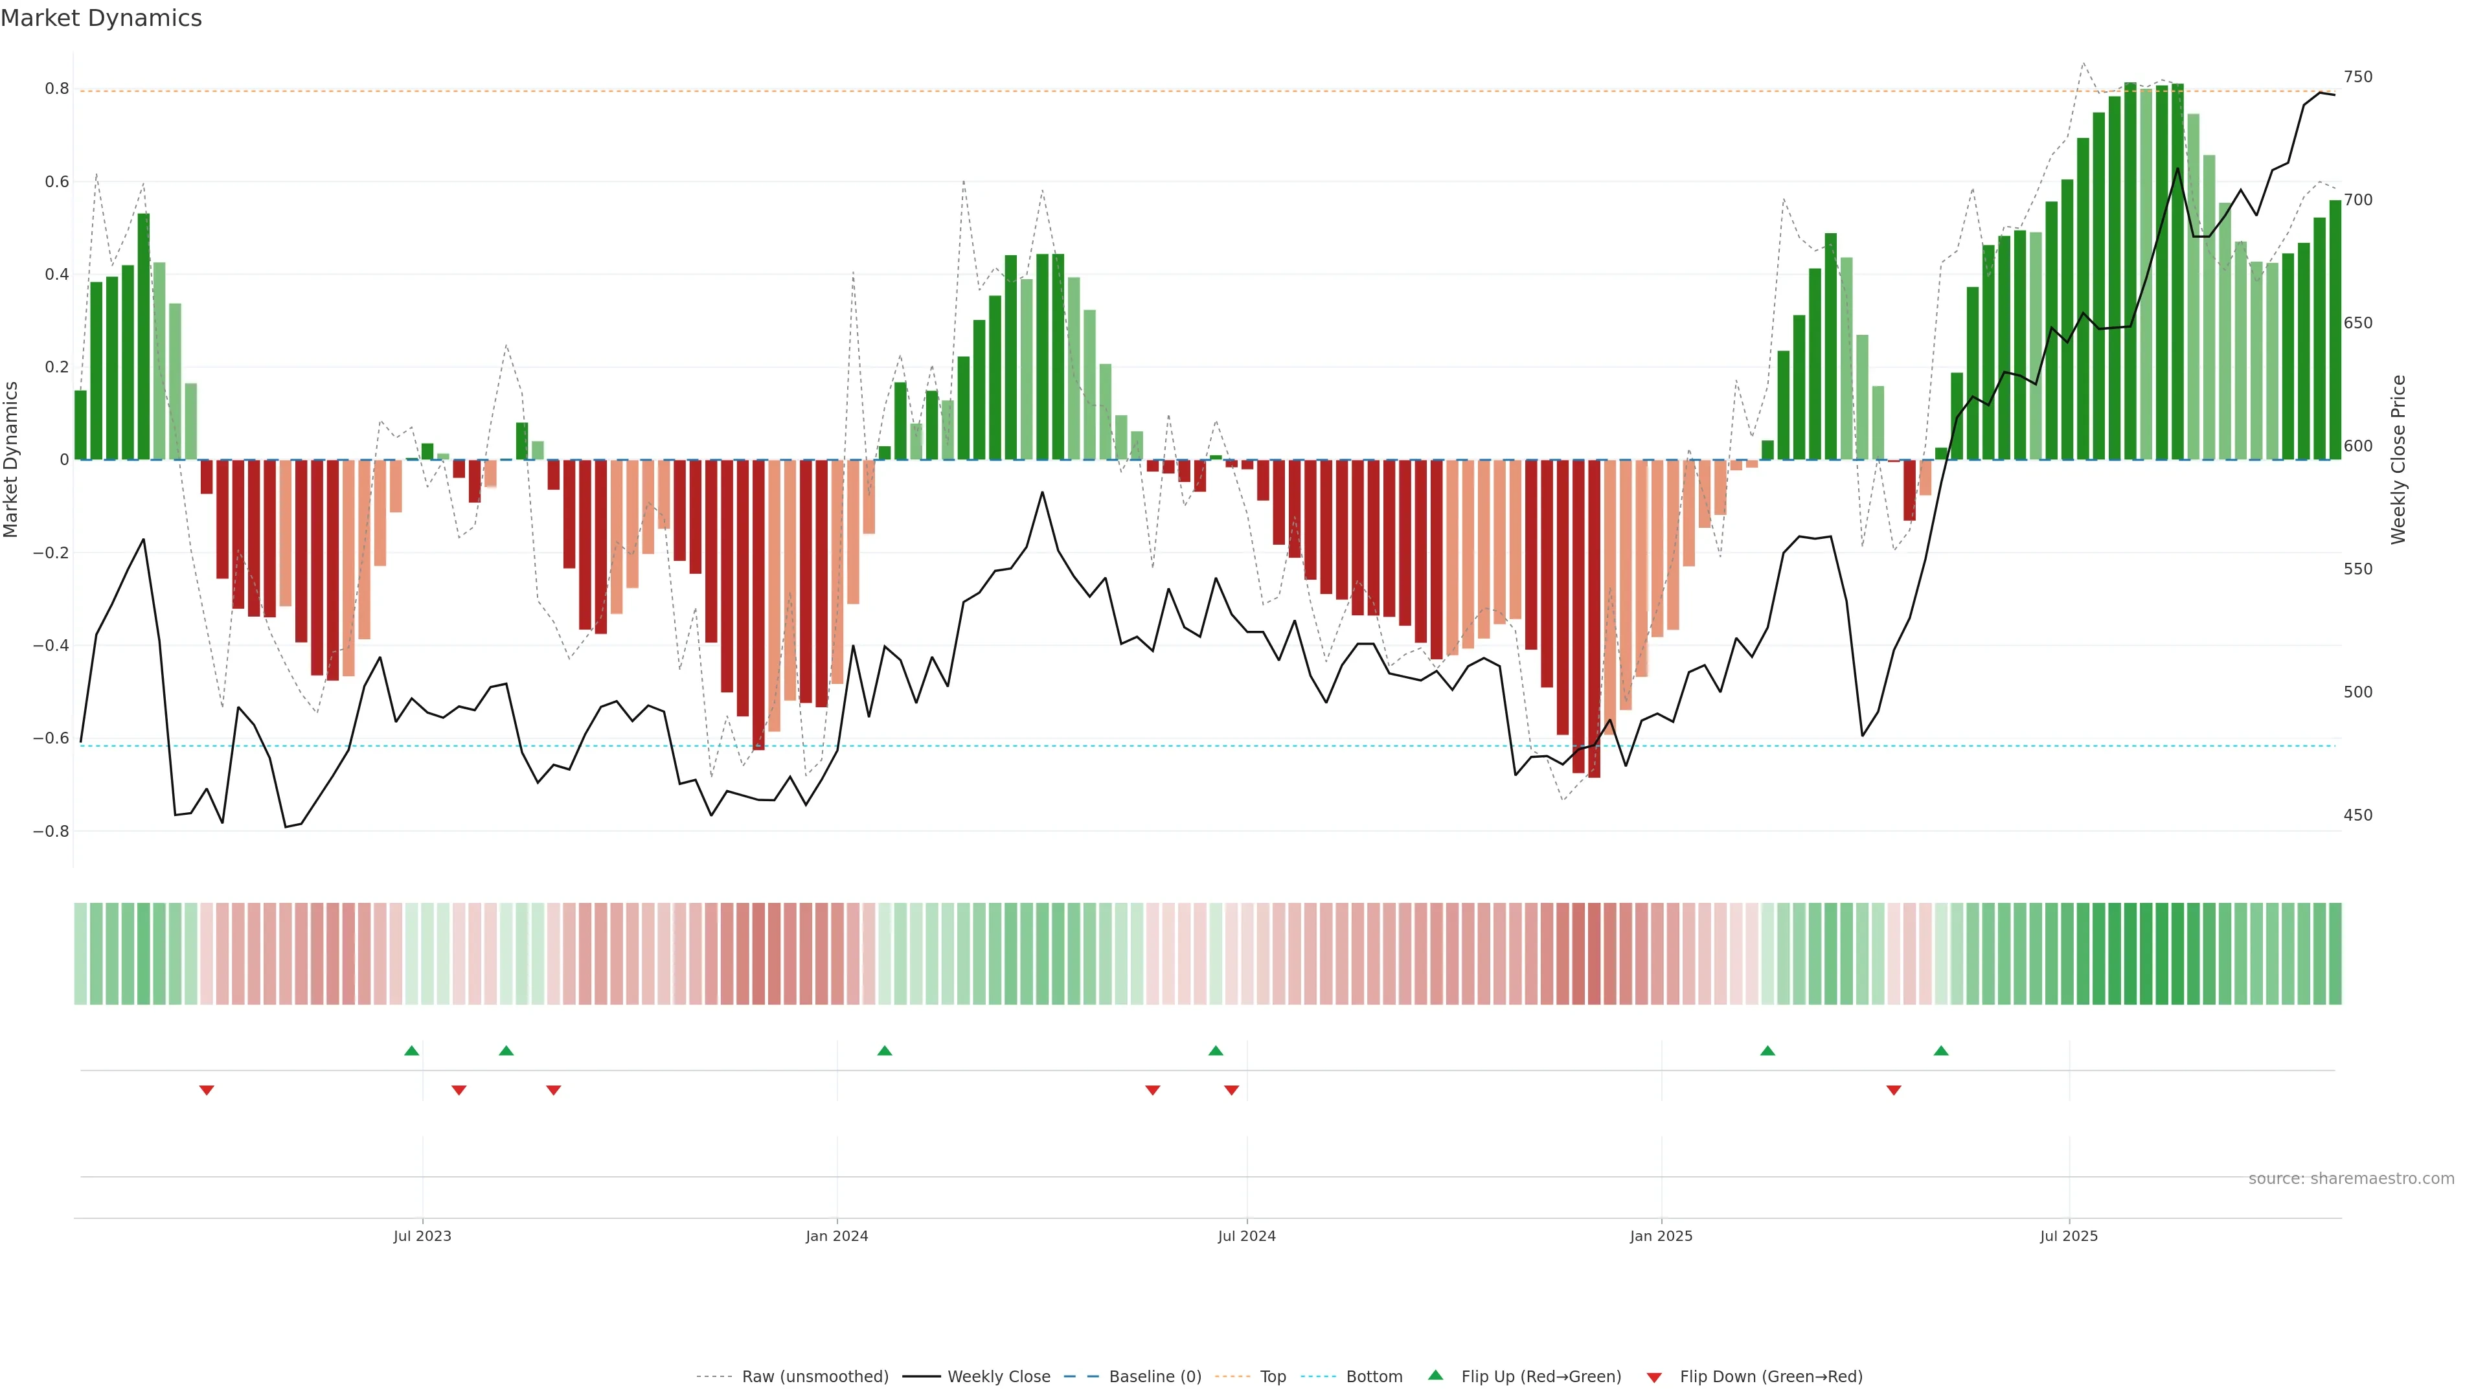The height and width of the screenshot is (1399, 2487).
Task: Click the Weekly Close Price axis title
Action: pyautogui.click(x=2398, y=460)
